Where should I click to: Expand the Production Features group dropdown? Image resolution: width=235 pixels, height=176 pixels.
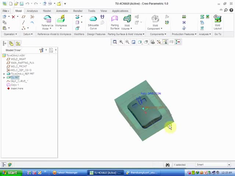point(184,34)
